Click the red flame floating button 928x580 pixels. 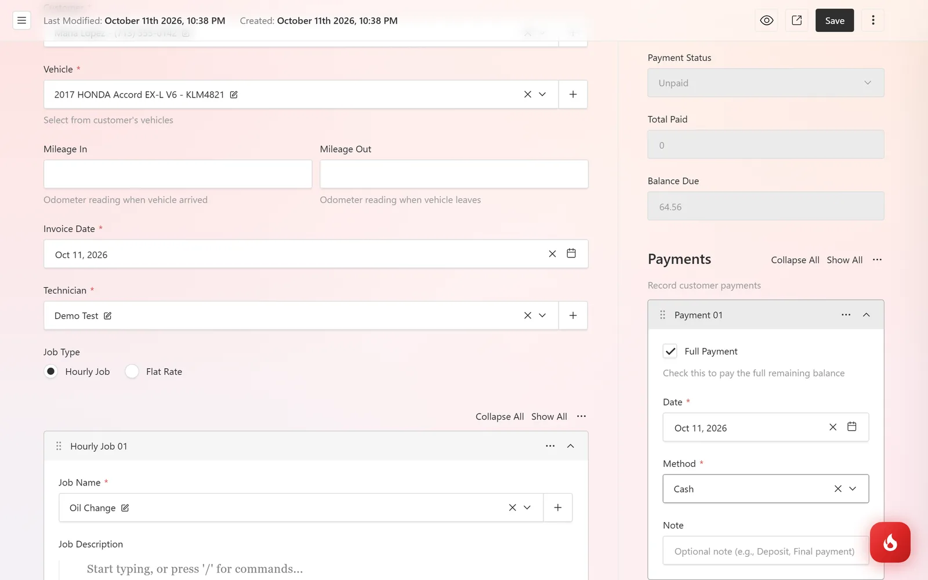(890, 542)
